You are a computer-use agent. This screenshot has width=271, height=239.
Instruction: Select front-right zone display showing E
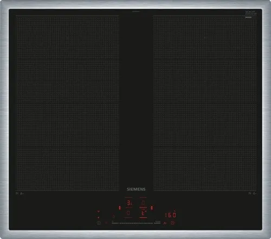pyautogui.click(x=144, y=213)
